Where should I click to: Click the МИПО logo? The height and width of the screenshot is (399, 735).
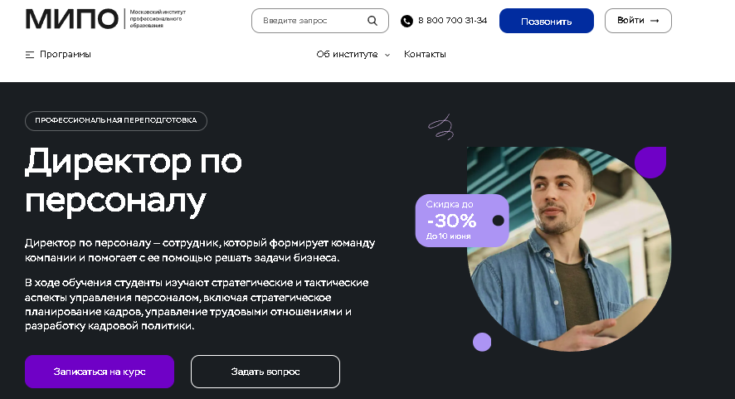coord(71,19)
